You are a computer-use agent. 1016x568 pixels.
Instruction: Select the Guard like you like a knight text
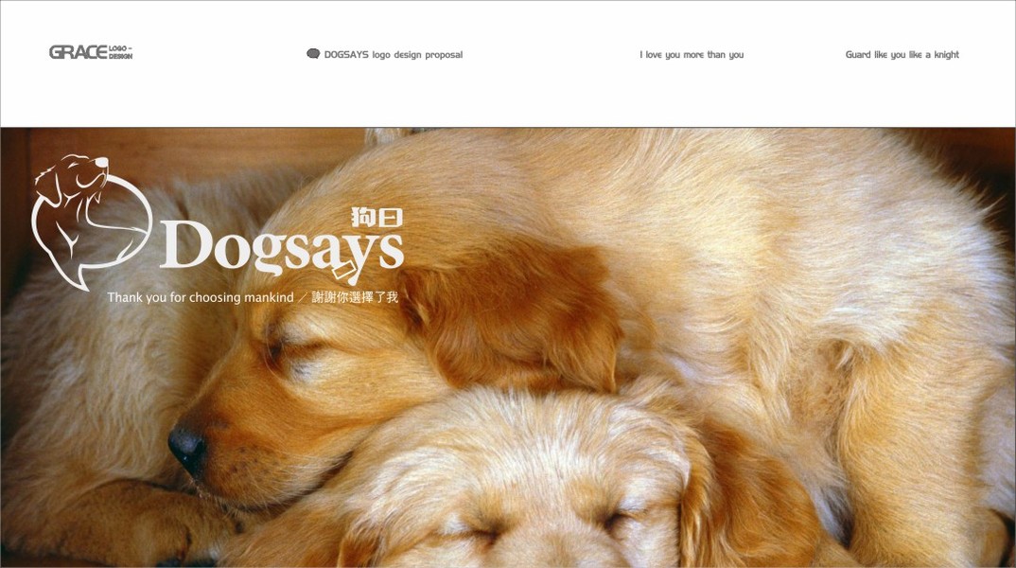click(902, 55)
